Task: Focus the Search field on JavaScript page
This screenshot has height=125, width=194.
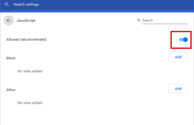Action: pos(165,20)
